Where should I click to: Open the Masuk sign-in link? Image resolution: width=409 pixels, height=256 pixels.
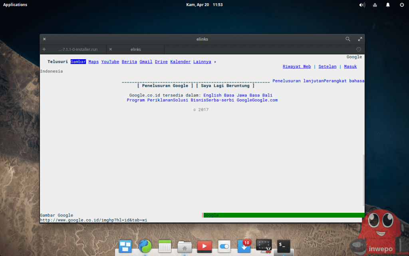click(x=350, y=66)
